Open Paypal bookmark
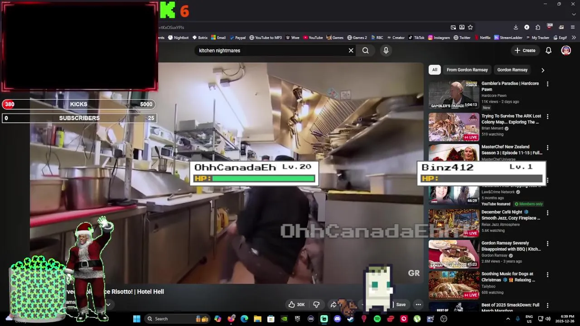 237,38
